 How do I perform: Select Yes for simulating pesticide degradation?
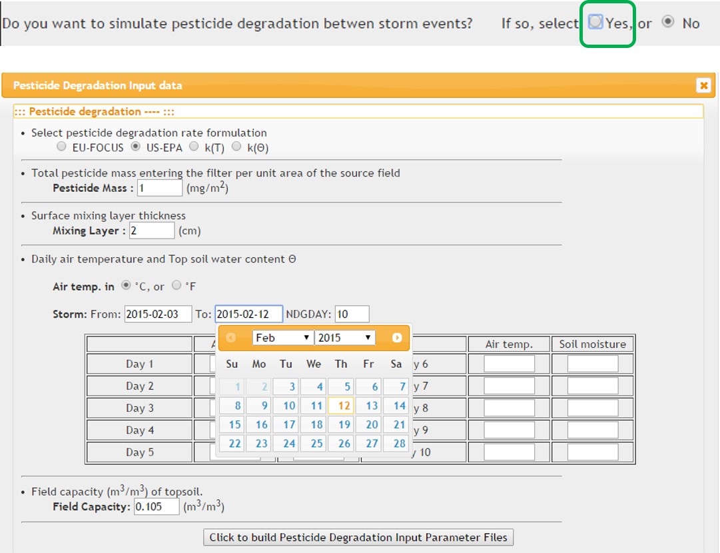coord(595,21)
